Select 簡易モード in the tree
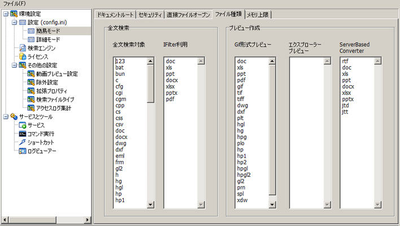Screen dimensions: 400x226 pyautogui.click(x=48, y=31)
